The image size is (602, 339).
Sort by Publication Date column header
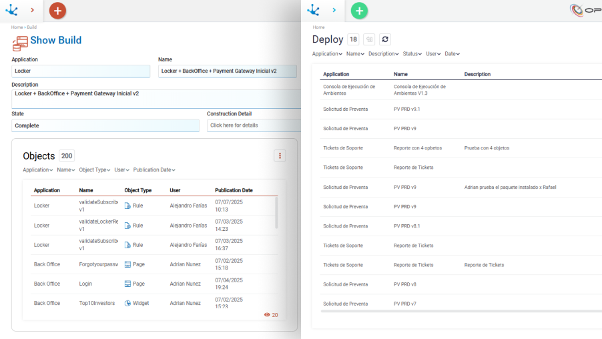(234, 190)
